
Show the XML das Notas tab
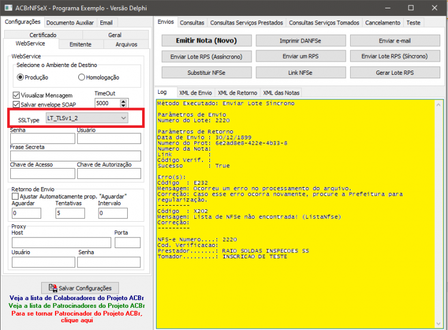tap(281, 93)
